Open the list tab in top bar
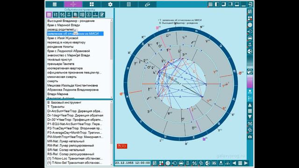This screenshot has width=299, height=168. [x=55, y=4]
